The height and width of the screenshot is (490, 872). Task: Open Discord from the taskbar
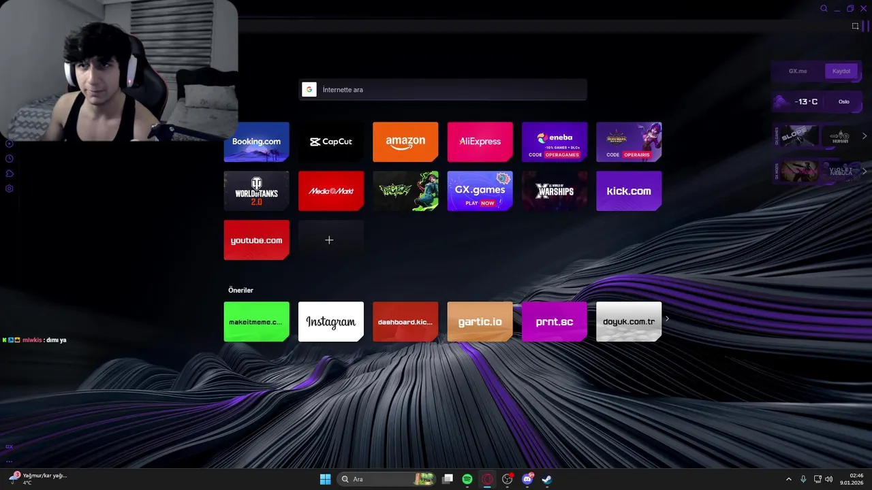[x=527, y=479]
